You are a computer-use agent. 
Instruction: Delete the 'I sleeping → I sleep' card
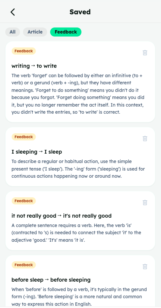pyautogui.click(x=145, y=139)
